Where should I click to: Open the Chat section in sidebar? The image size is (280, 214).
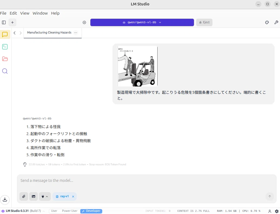pos(5,34)
